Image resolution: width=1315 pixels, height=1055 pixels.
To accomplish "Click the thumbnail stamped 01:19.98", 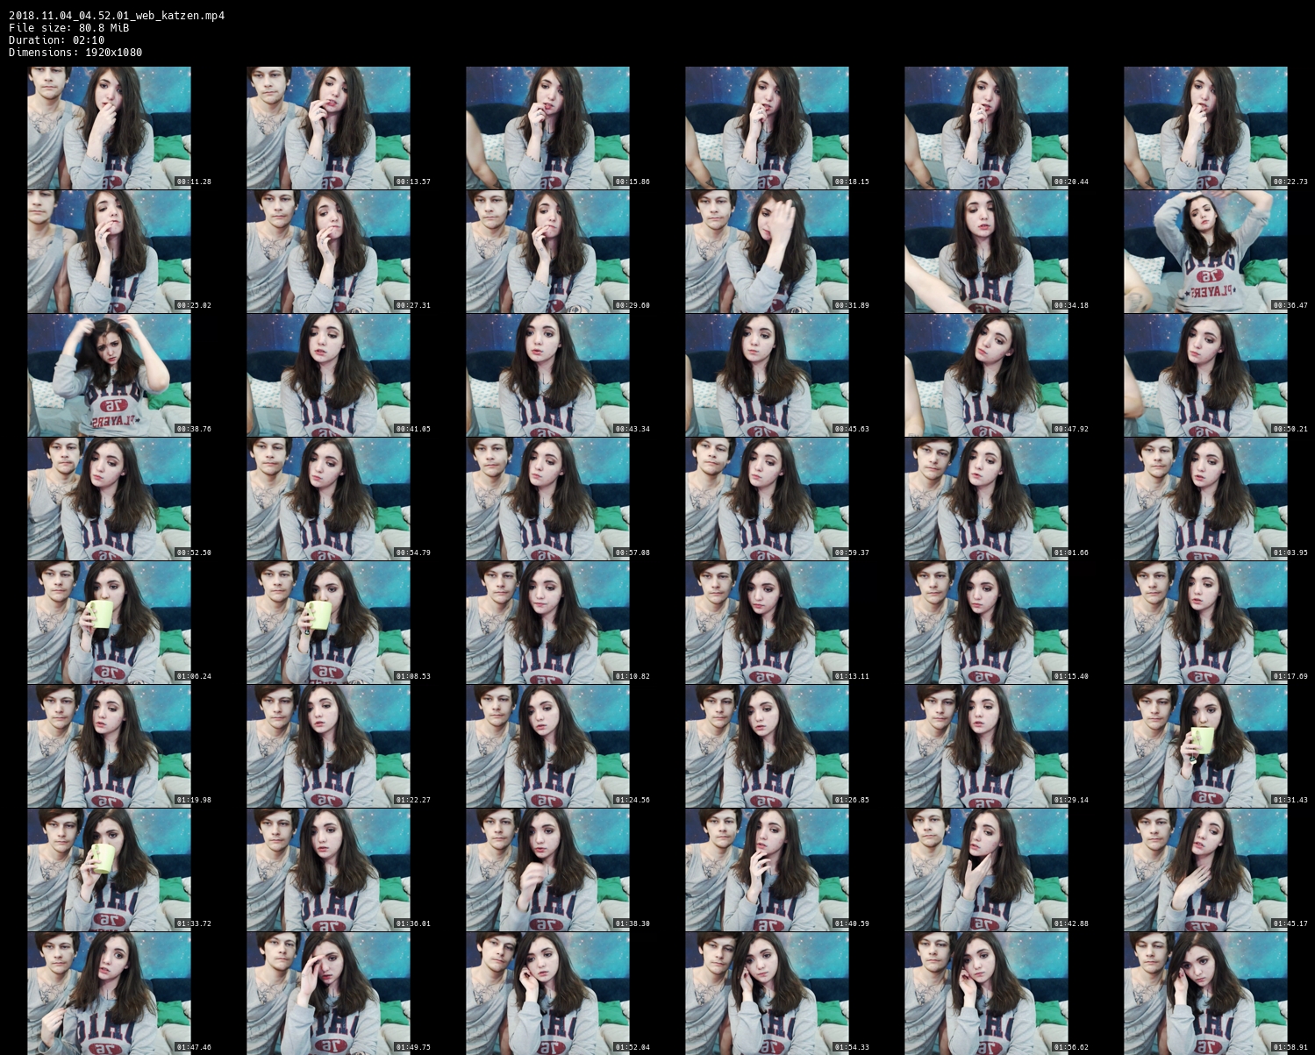I will [109, 746].
